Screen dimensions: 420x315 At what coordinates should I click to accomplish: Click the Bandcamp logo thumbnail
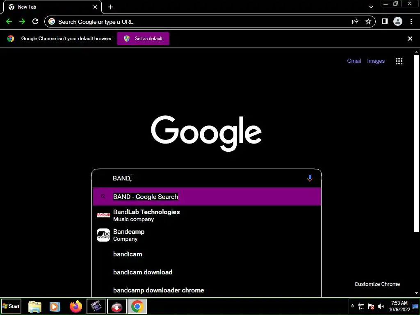pyautogui.click(x=103, y=235)
